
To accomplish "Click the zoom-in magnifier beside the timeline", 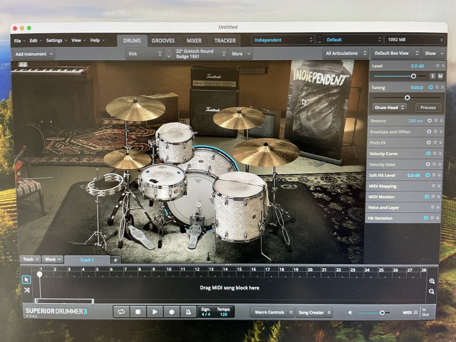I will click(x=431, y=280).
